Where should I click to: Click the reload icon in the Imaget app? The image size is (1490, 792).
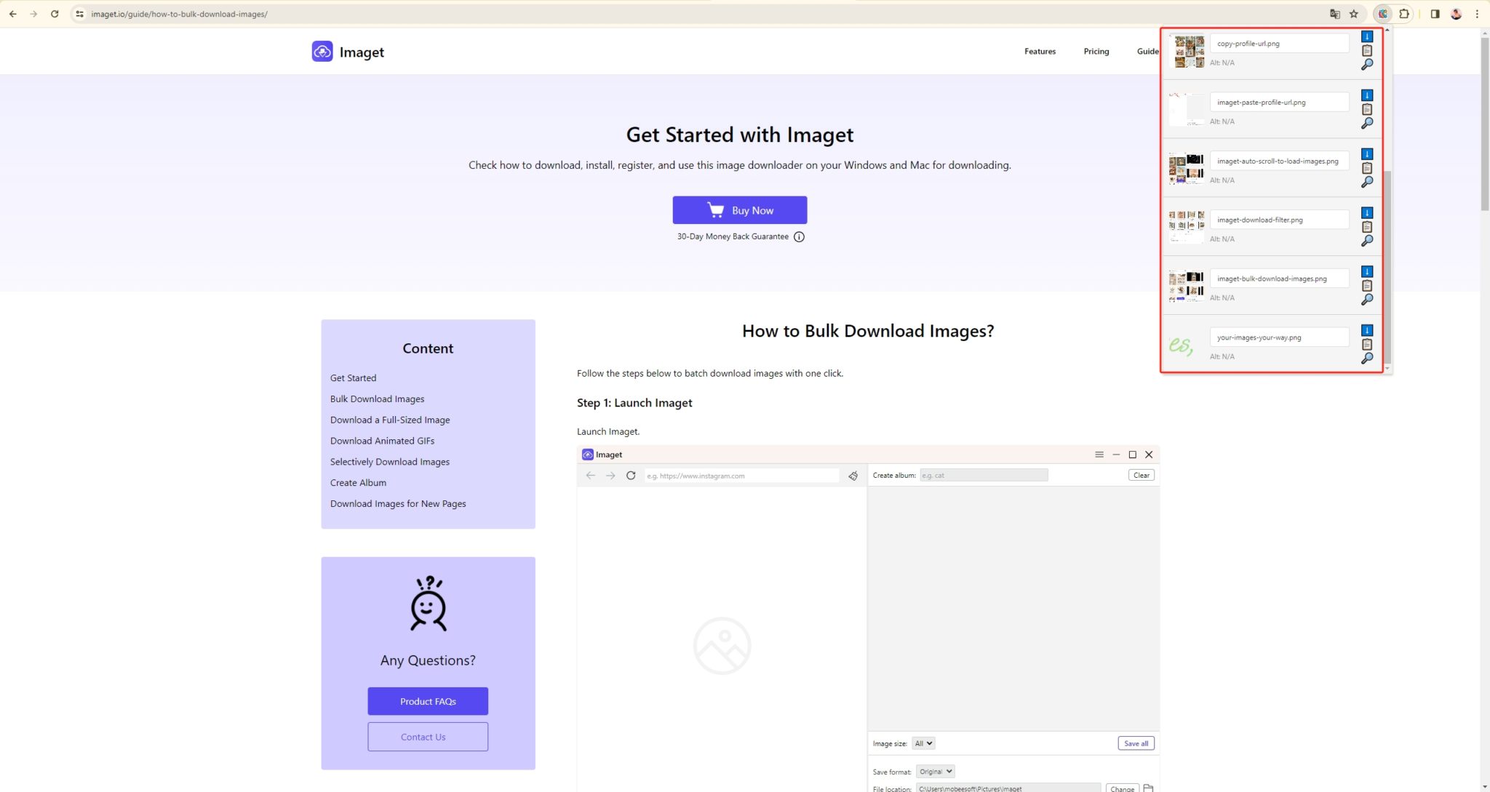[x=630, y=475]
